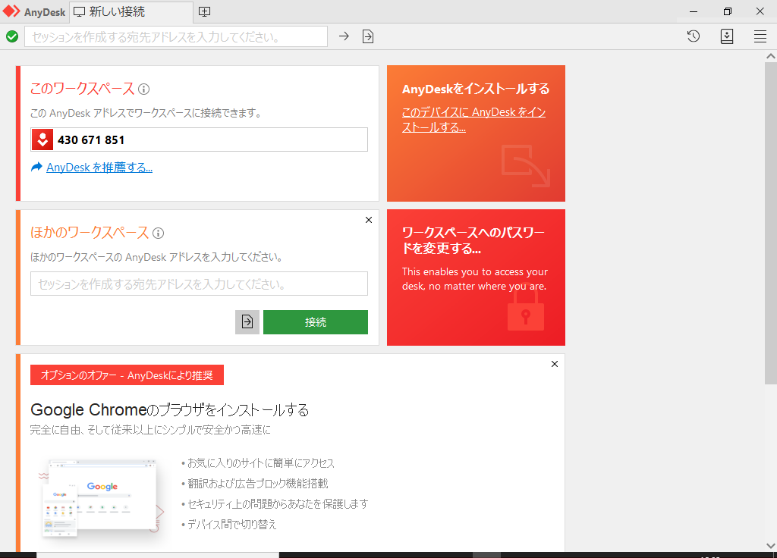Open the hamburger main menu

click(760, 36)
